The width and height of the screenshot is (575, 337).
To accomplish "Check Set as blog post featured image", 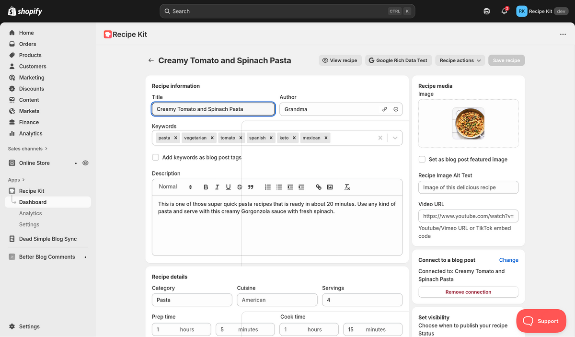I will [x=422, y=159].
